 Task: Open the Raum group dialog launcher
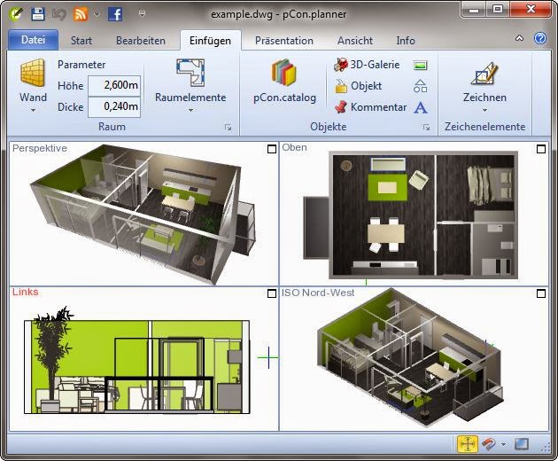click(229, 127)
